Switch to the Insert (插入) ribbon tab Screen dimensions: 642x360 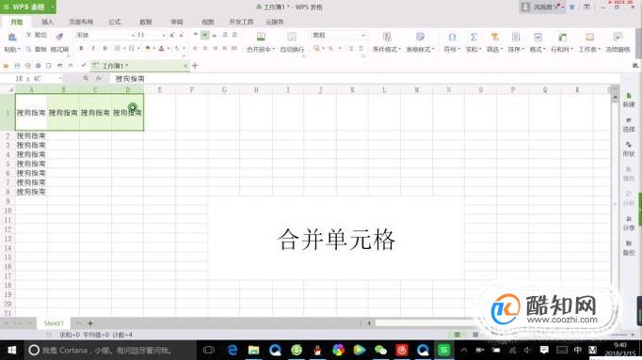point(47,22)
